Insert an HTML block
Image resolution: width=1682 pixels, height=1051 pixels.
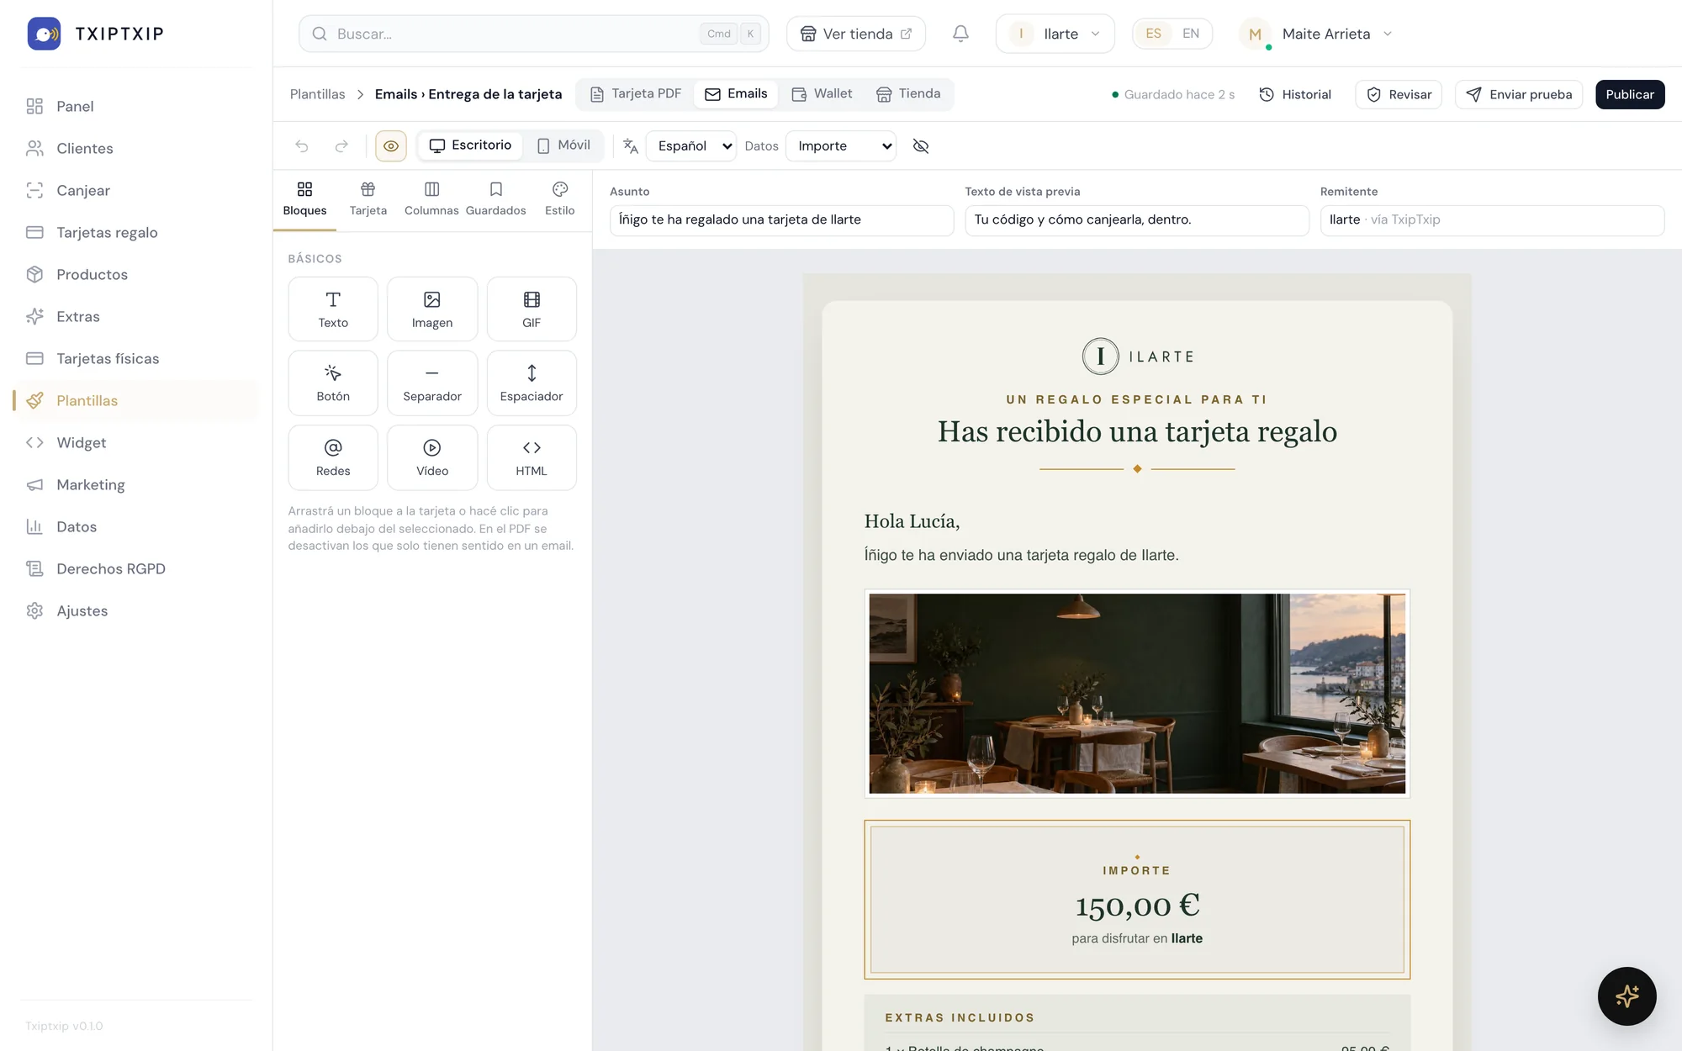coord(532,457)
